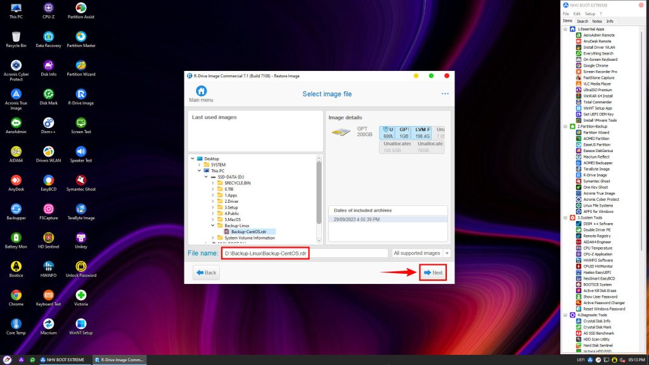Click the R-Drive Image desktop icon
The image size is (649, 365).
pos(81,97)
